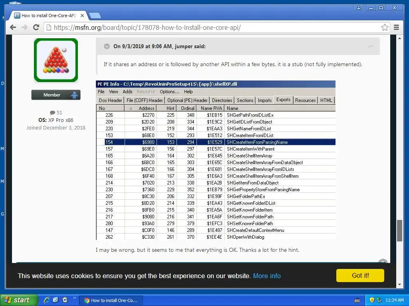The width and height of the screenshot is (409, 306).
Task: Click the browser forward arrow
Action: [24, 27]
